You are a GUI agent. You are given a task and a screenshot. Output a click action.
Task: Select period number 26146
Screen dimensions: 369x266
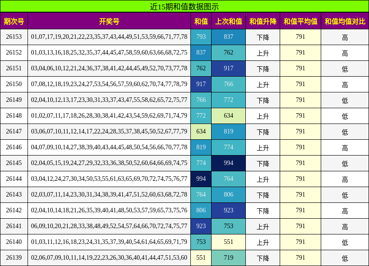14,147
